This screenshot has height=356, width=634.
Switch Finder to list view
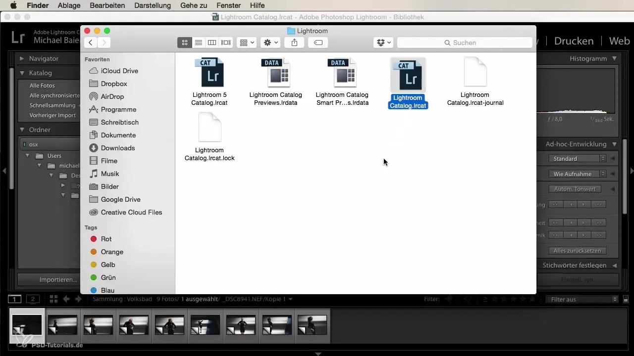click(198, 43)
